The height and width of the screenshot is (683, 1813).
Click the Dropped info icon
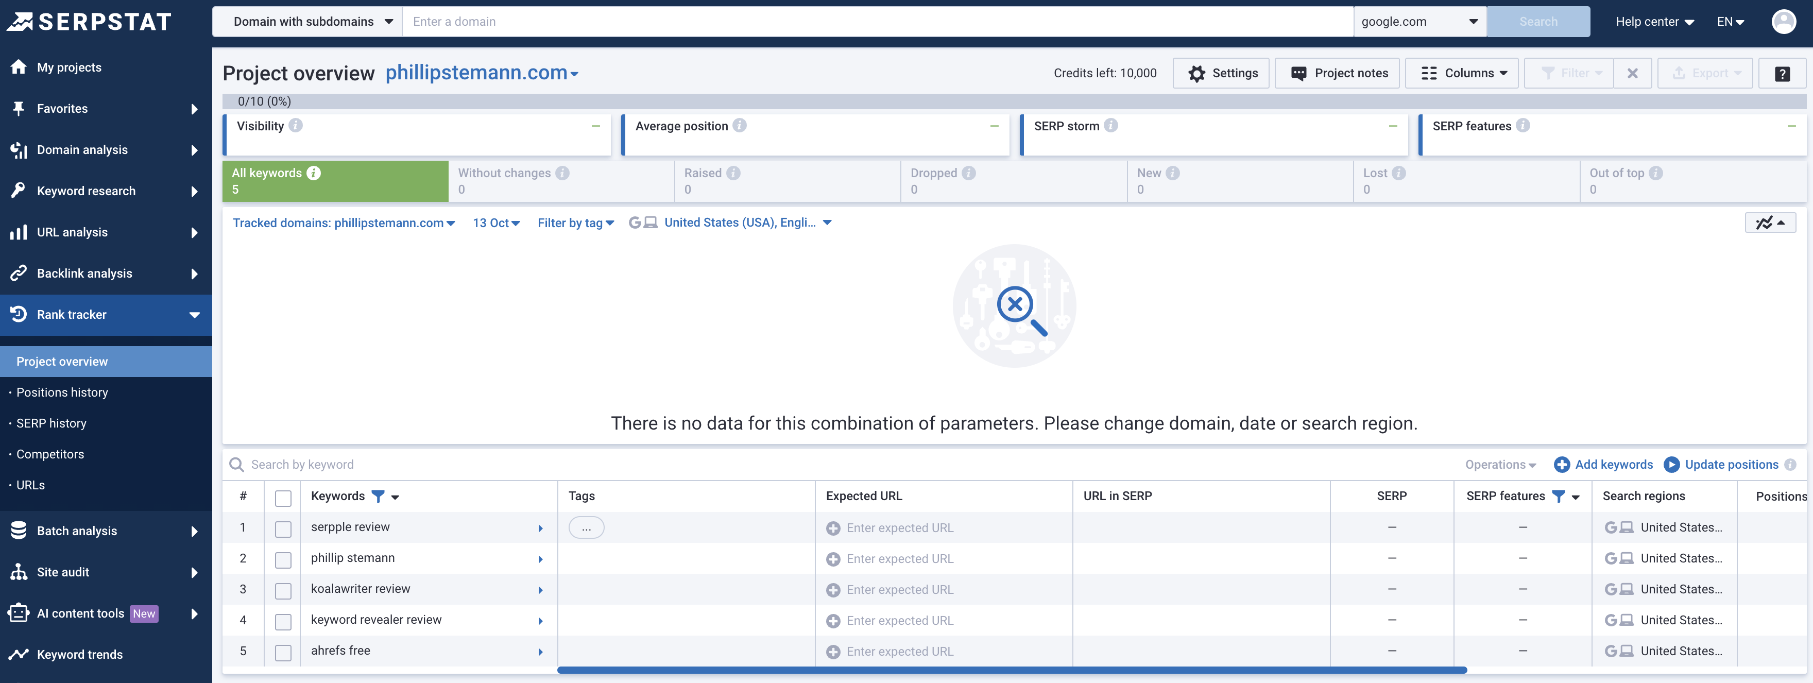click(968, 173)
